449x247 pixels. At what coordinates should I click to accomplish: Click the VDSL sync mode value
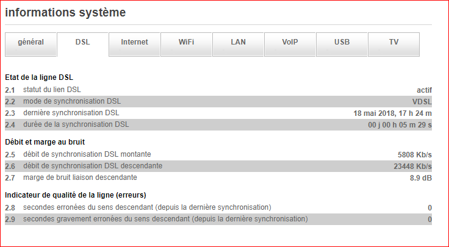click(422, 101)
